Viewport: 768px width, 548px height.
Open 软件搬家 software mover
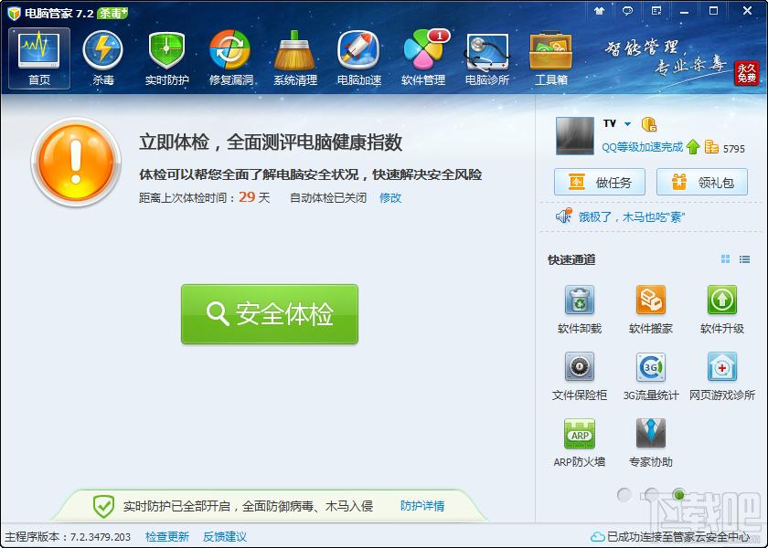650,310
